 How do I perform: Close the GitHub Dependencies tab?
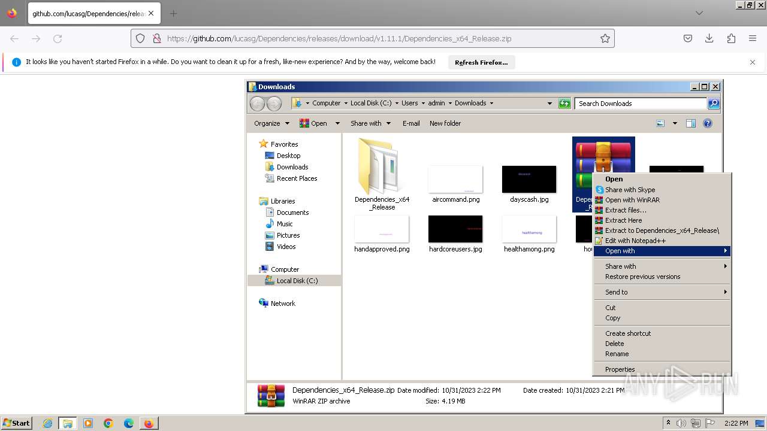point(150,13)
